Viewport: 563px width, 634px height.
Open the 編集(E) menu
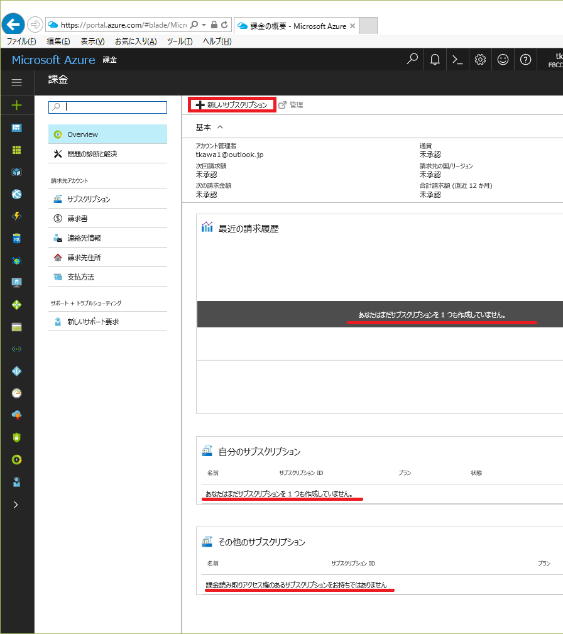(x=58, y=41)
